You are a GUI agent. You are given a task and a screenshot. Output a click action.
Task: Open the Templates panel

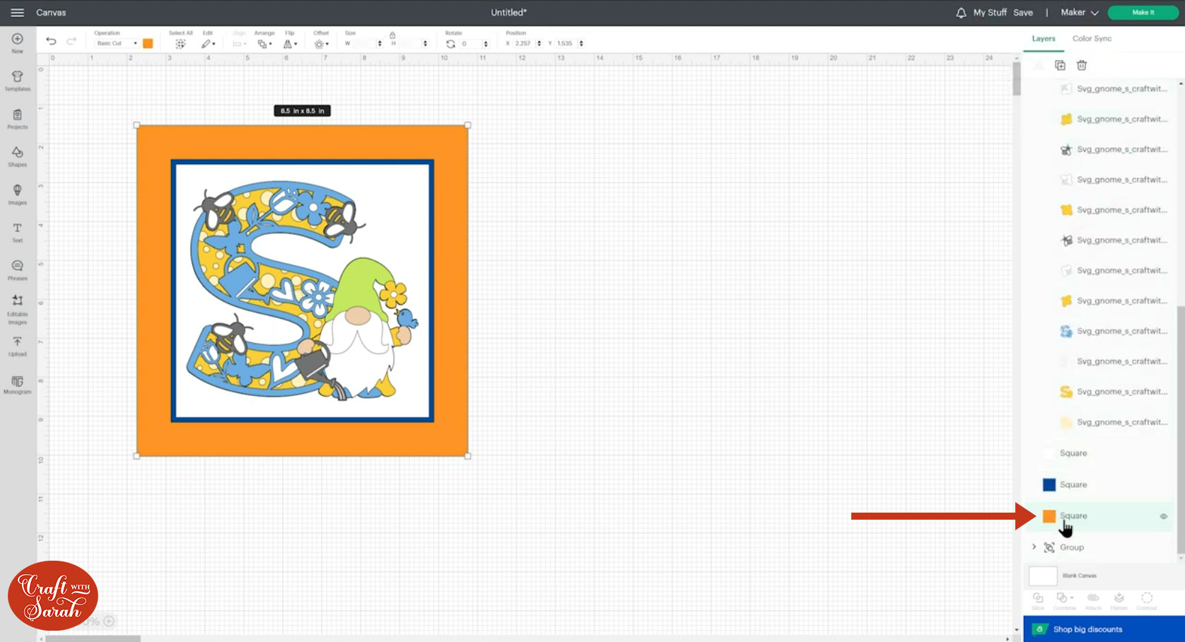tap(18, 81)
